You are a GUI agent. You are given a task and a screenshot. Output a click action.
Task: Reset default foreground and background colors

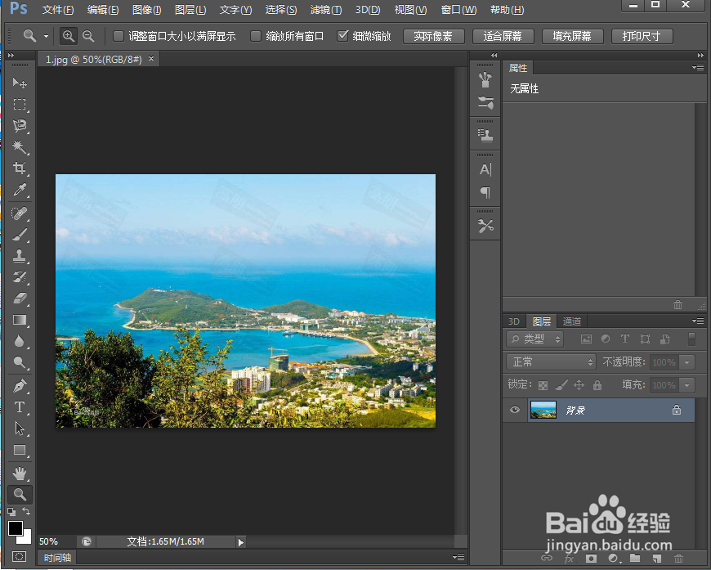(x=11, y=512)
